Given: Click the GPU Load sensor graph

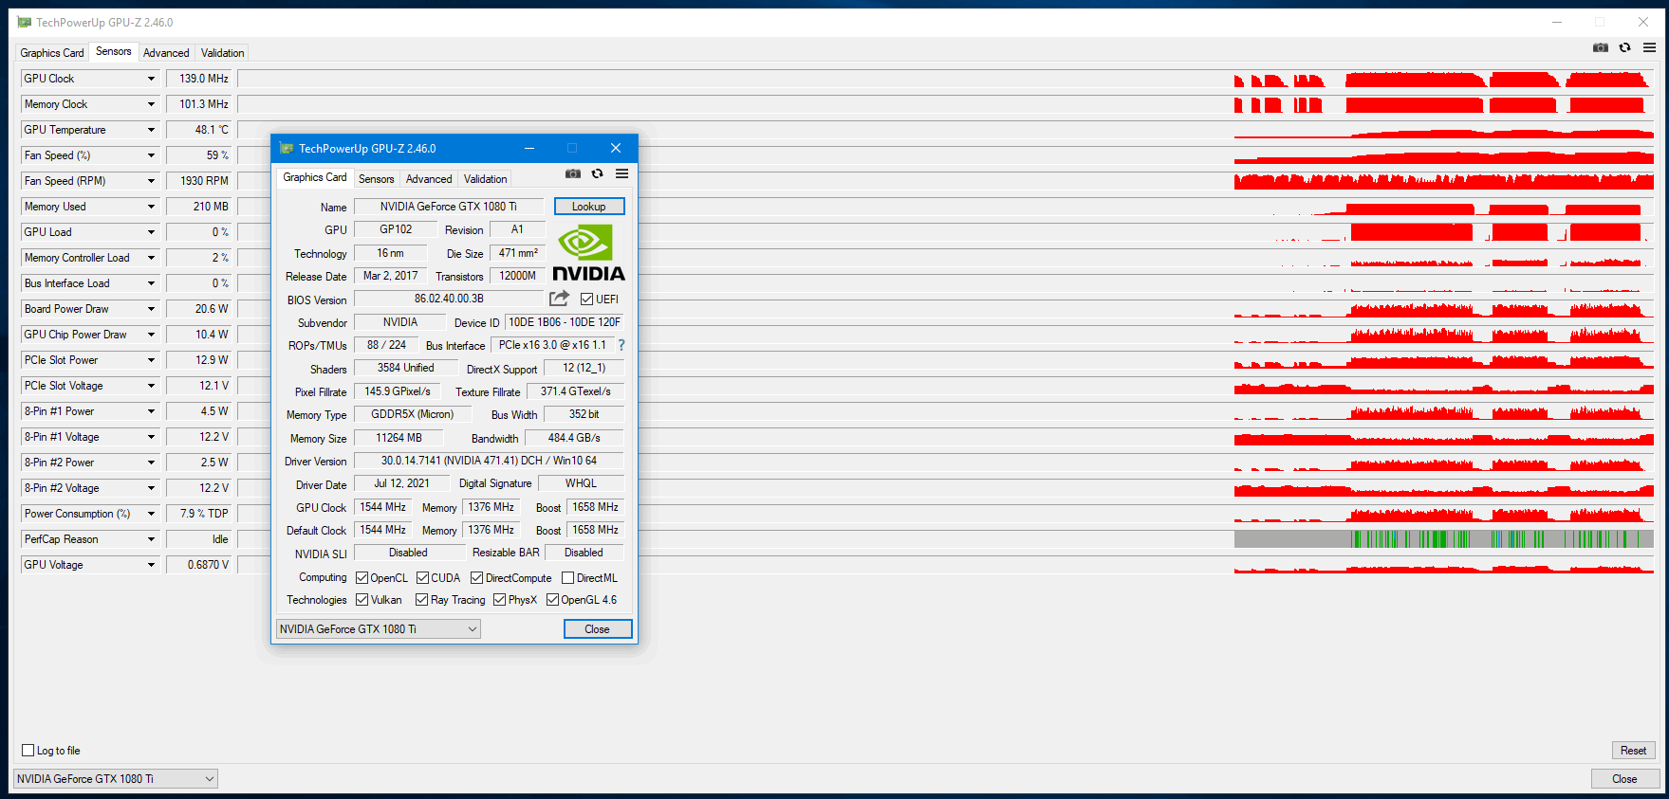Looking at the screenshot, I should [946, 232].
